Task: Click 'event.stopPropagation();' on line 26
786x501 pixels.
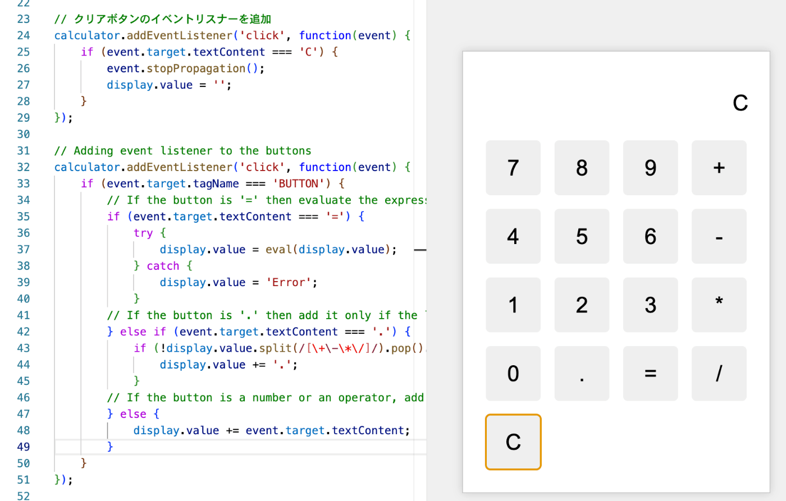Action: click(x=186, y=68)
